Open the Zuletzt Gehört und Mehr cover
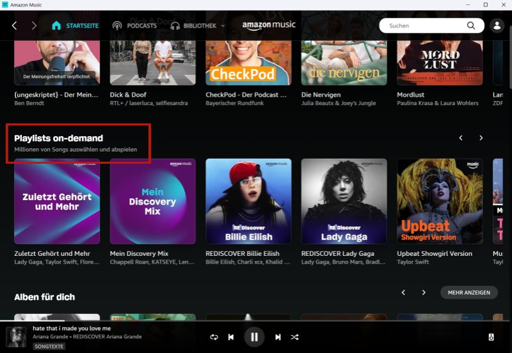Screen dimensions: 512x353 point(57,201)
